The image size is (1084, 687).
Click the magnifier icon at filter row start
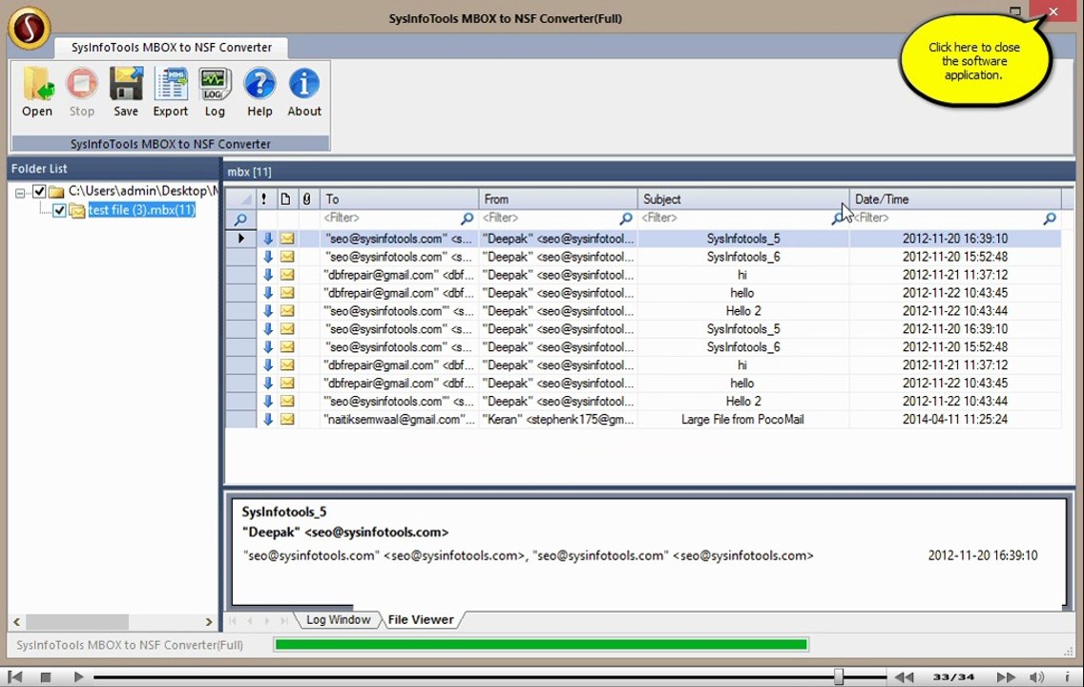[240, 219]
